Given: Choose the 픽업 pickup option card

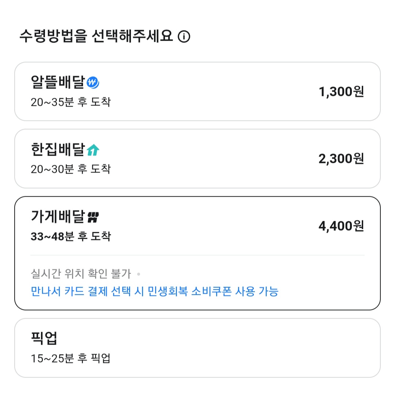Looking at the screenshot, I should click(x=197, y=348).
